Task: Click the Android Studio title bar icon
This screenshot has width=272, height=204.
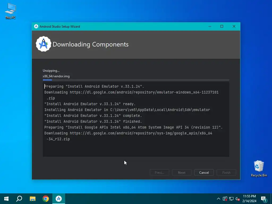Action: tap(36, 26)
